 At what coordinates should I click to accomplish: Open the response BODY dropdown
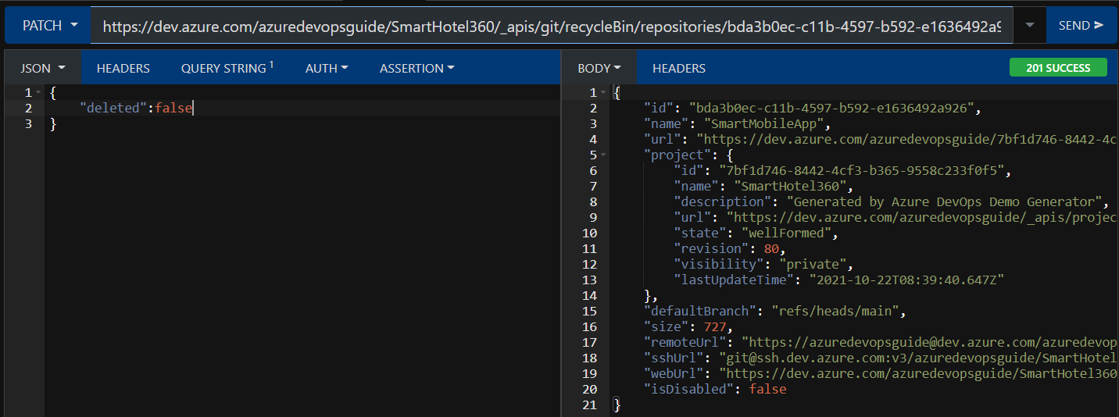click(599, 68)
